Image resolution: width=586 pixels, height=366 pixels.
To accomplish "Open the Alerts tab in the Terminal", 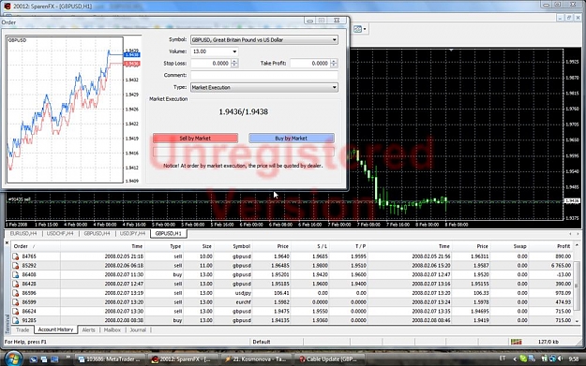I will [88, 329].
